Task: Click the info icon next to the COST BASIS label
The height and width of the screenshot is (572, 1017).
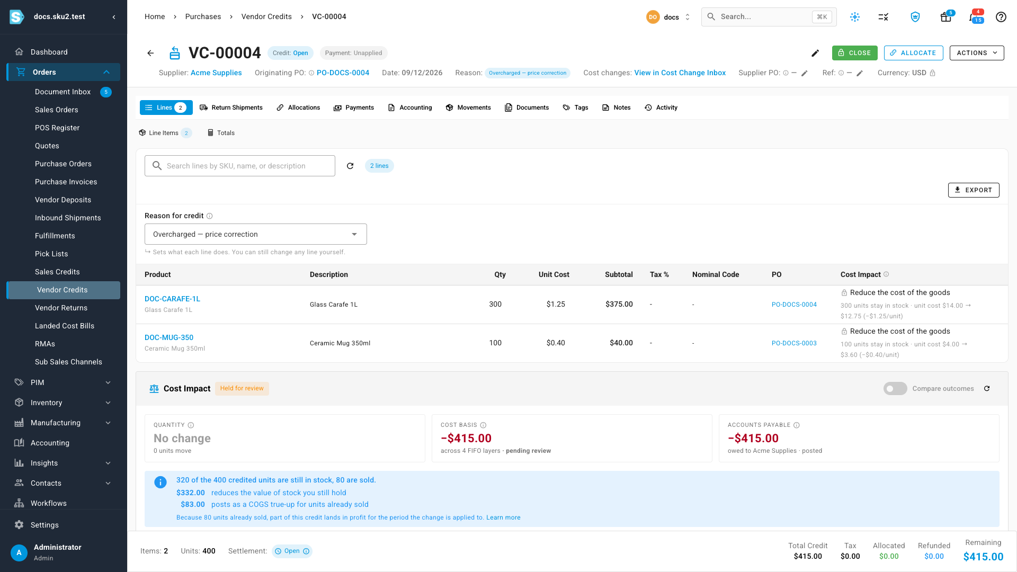Action: coord(483,425)
